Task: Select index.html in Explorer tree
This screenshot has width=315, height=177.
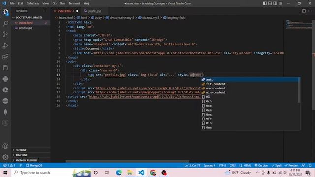Action: coord(31,23)
